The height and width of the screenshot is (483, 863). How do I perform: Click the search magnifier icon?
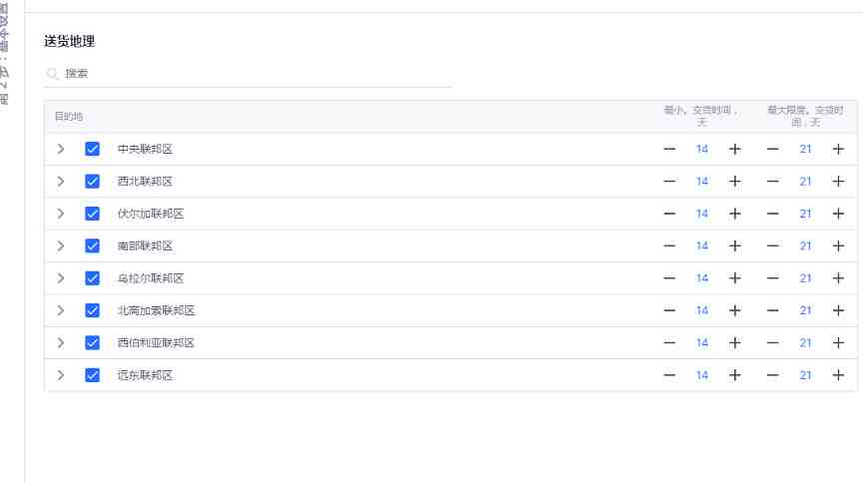pyautogui.click(x=52, y=74)
